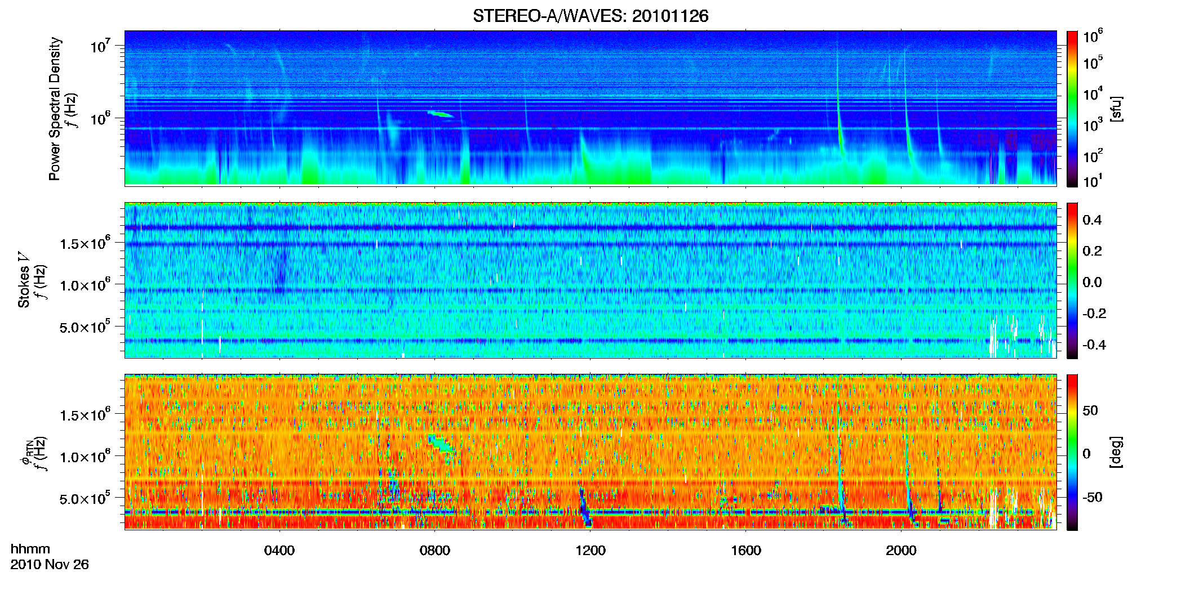Viewport: 1181px width, 608px height.
Task: Click the power spectral density colorbar
Action: 1072,109
